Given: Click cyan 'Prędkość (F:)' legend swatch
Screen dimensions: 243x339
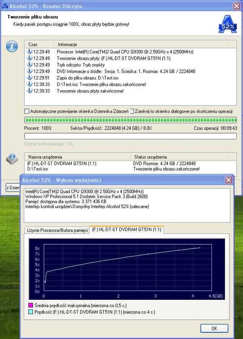Looking at the screenshot, I should pos(31,312).
